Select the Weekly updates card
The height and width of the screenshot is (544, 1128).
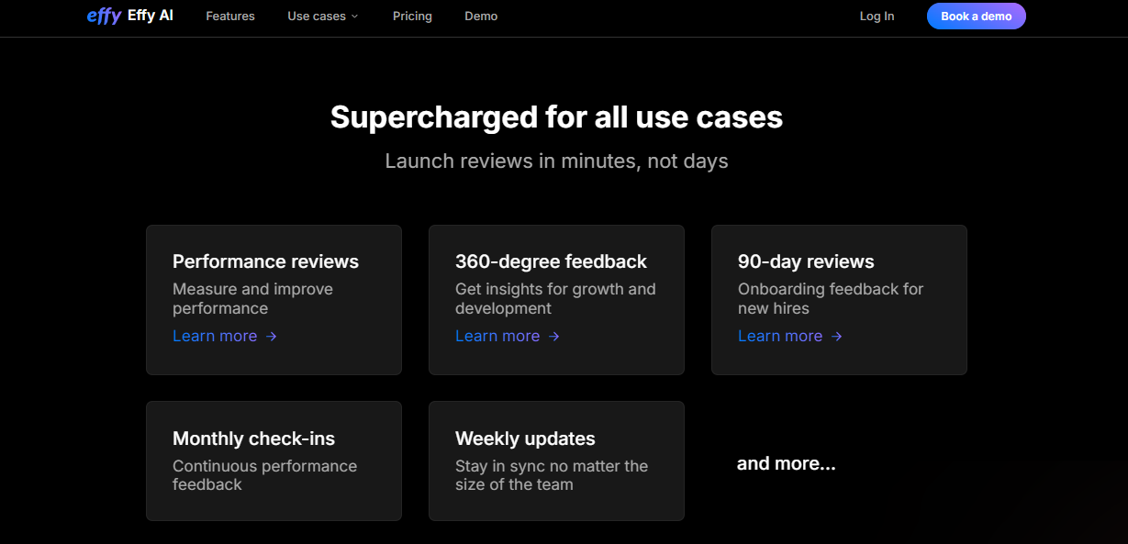[x=556, y=461]
